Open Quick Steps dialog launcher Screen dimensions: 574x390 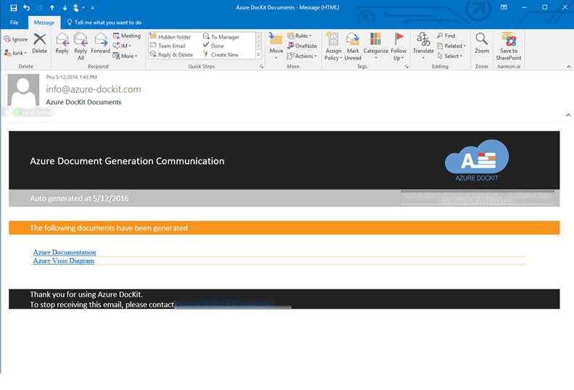[x=262, y=67]
